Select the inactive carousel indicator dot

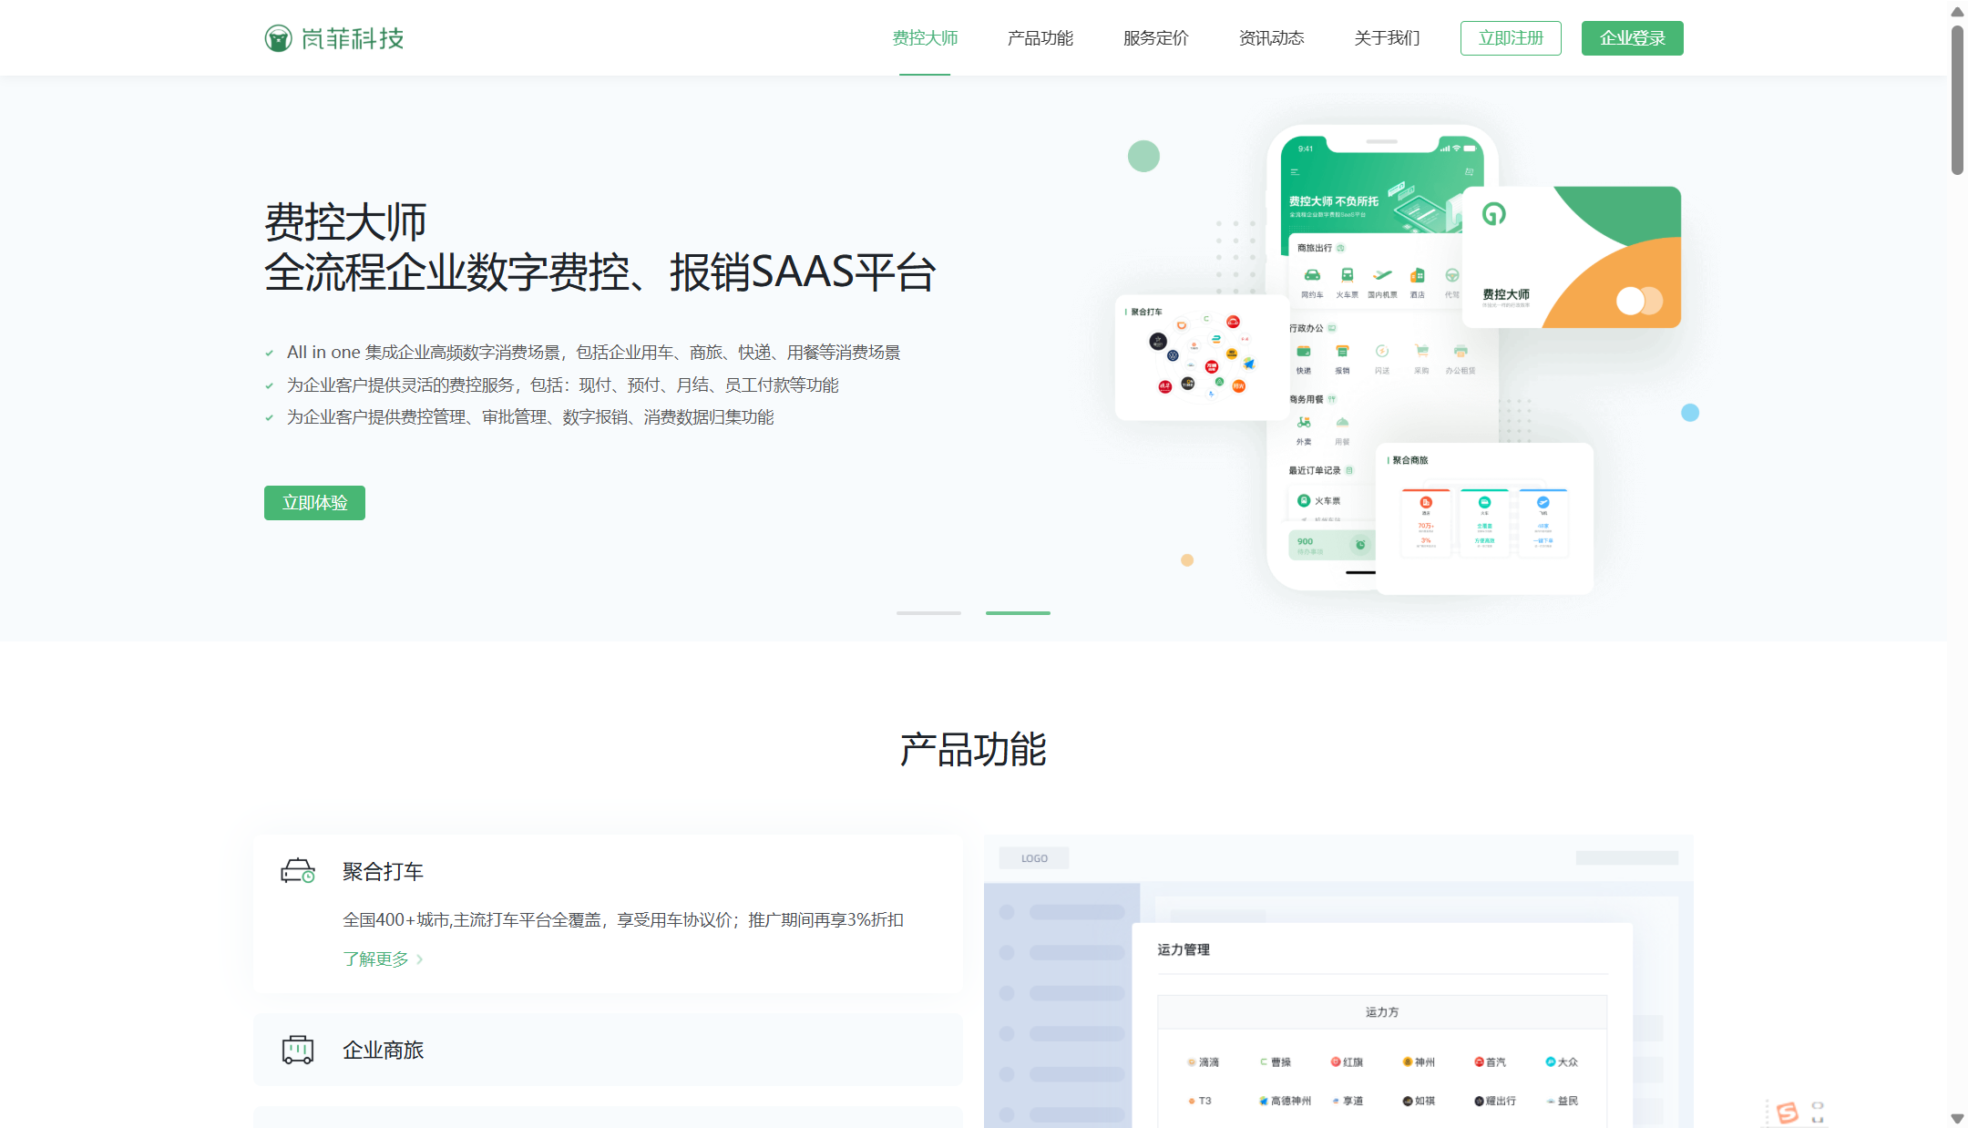pos(928,612)
